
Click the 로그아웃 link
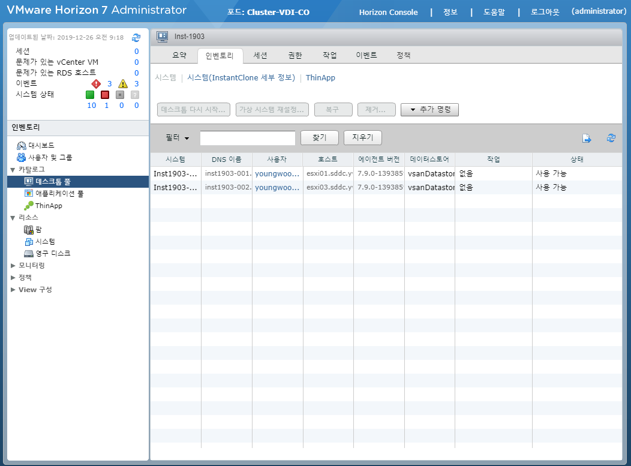(545, 12)
